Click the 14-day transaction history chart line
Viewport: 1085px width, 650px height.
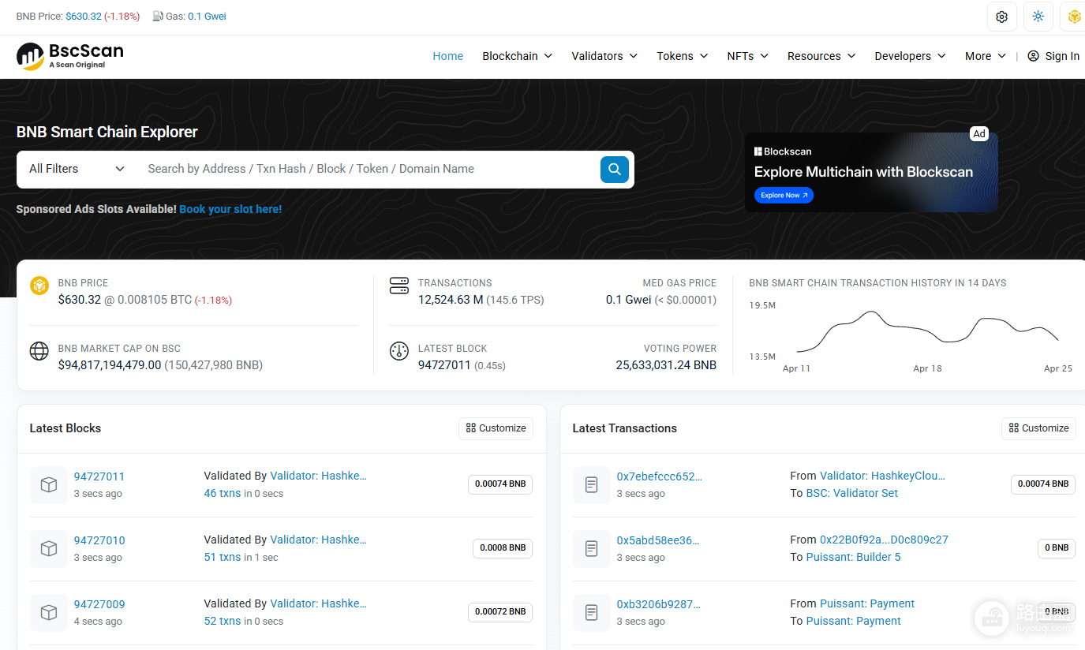pyautogui.click(x=928, y=331)
